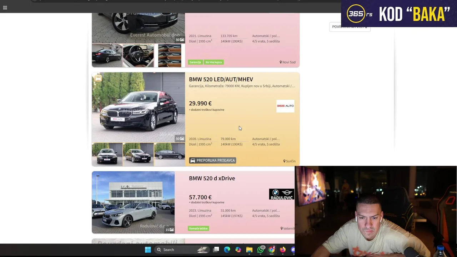This screenshot has width=457, height=257.
Task: Click the Garancija green tag
Action: tap(195, 62)
